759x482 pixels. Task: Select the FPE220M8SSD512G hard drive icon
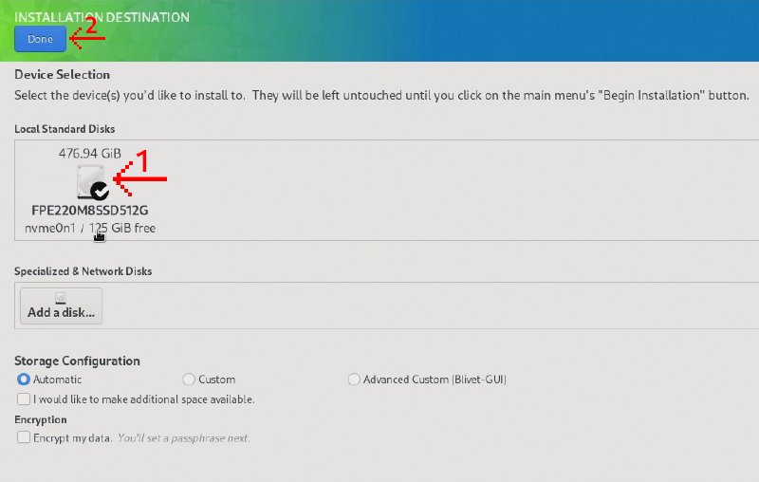click(x=89, y=180)
